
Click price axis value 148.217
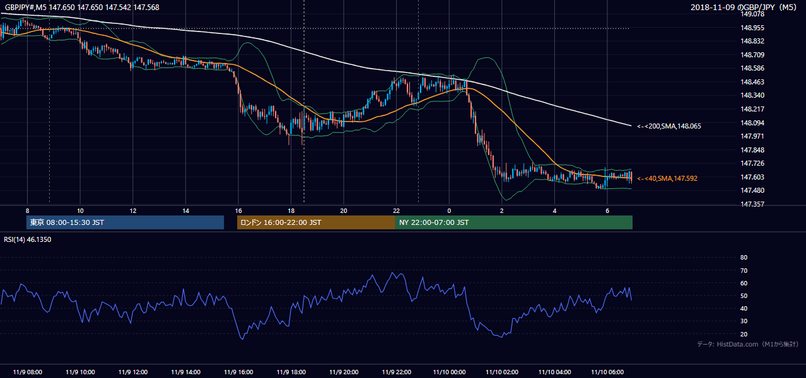[x=753, y=109]
